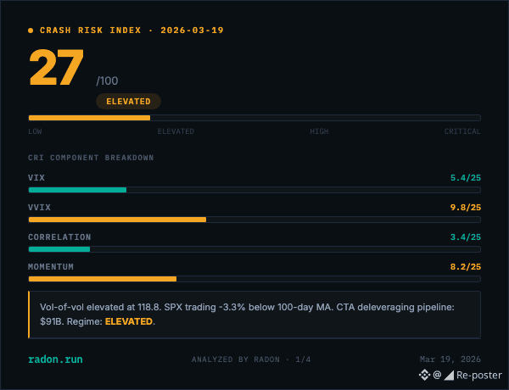509x390 pixels.
Task: Click the large 27 score
Action: [x=57, y=67]
